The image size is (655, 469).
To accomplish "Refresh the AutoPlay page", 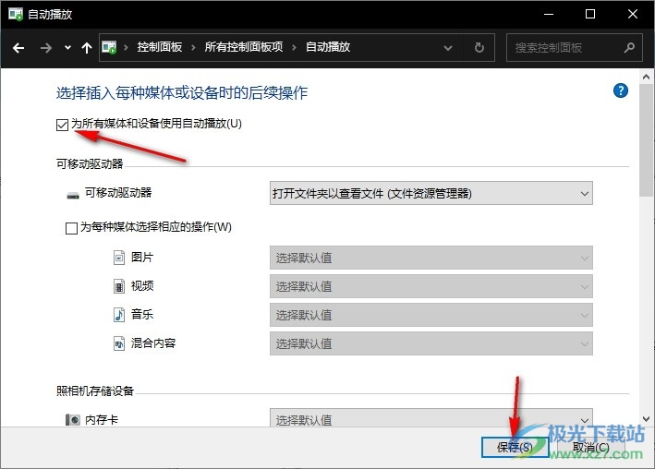I will tap(479, 48).
